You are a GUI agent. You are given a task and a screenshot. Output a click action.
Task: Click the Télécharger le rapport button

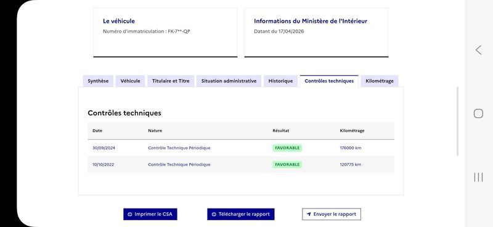[x=241, y=214]
